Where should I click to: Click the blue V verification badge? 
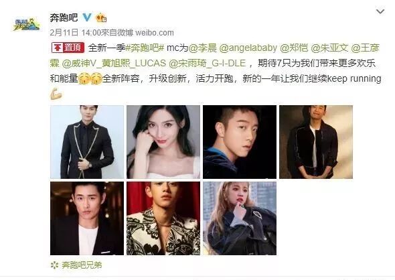(87, 17)
